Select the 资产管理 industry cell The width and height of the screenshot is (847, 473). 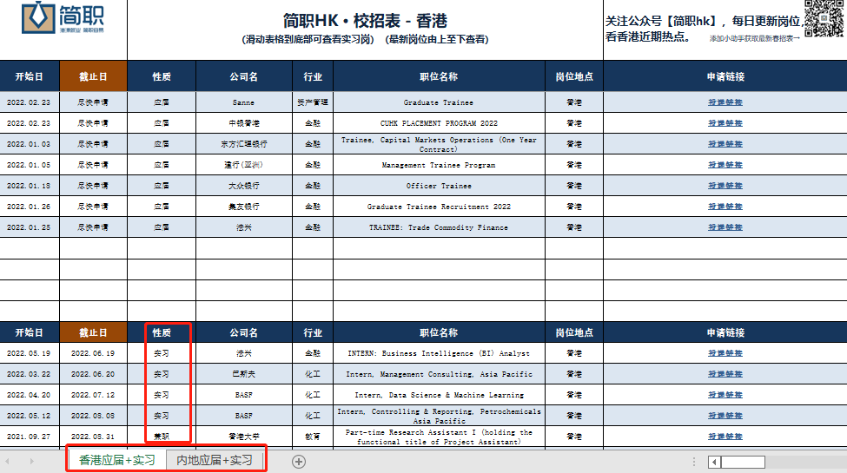[313, 102]
